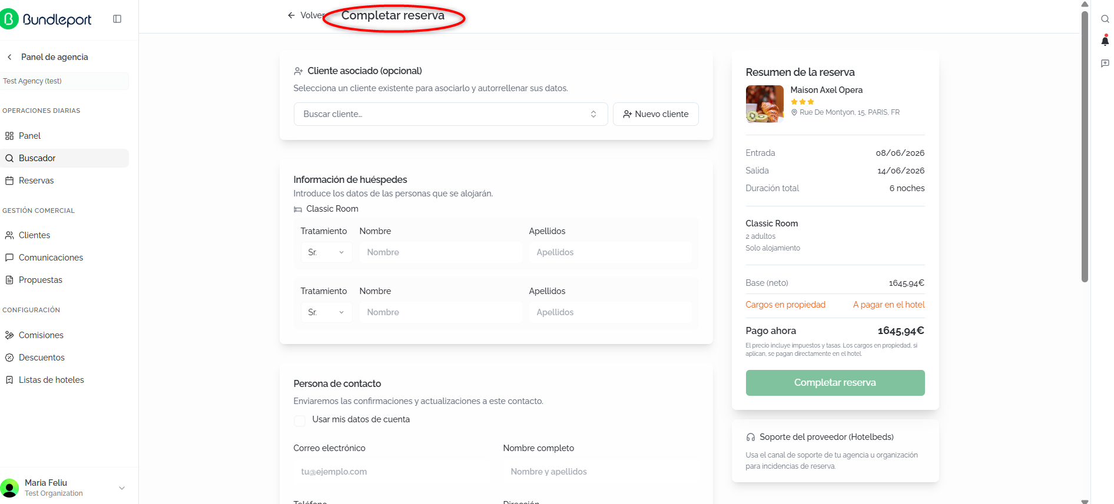Click the 14/06/2026 Salida date

tap(901, 171)
